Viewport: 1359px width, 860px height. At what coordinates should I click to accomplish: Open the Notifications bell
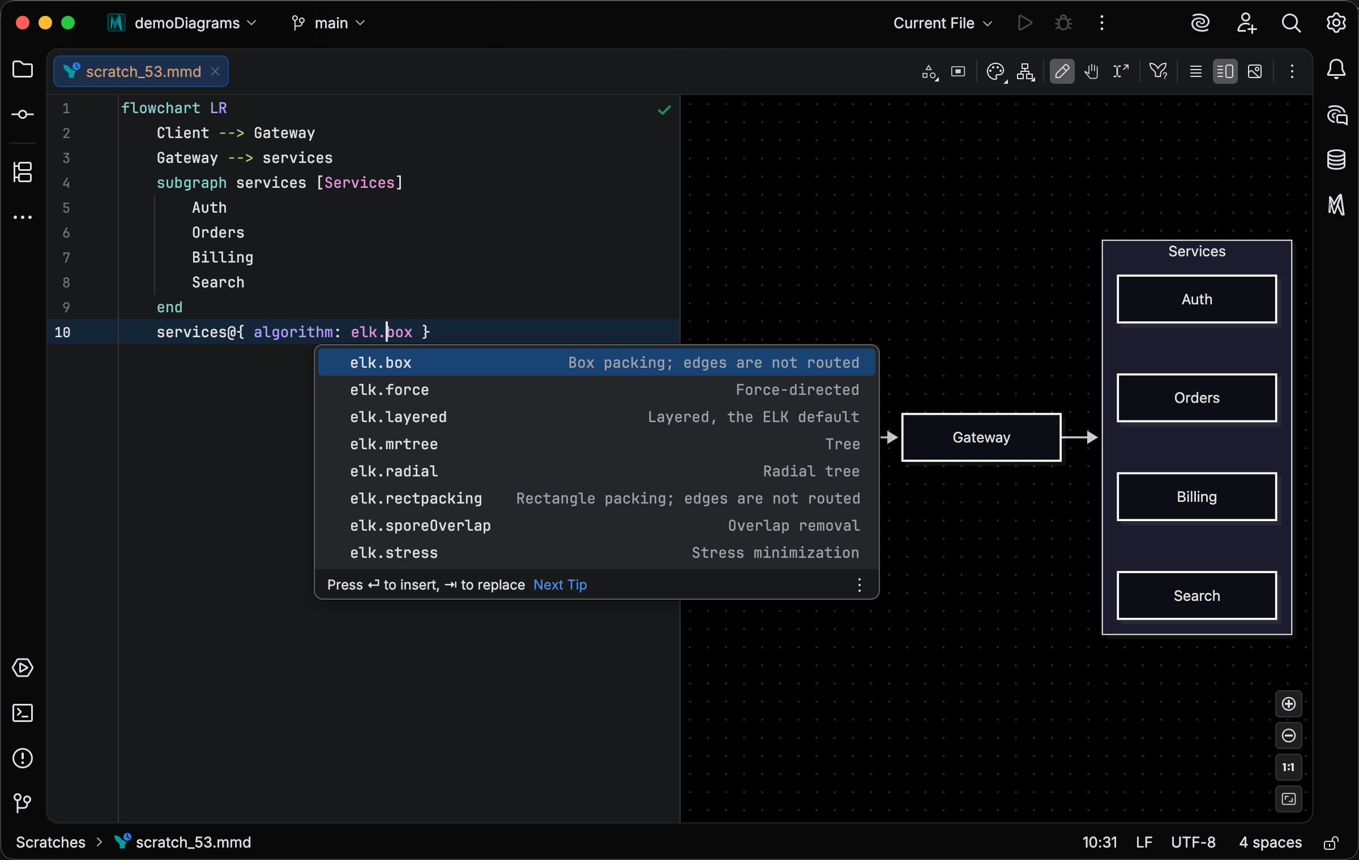(1336, 70)
